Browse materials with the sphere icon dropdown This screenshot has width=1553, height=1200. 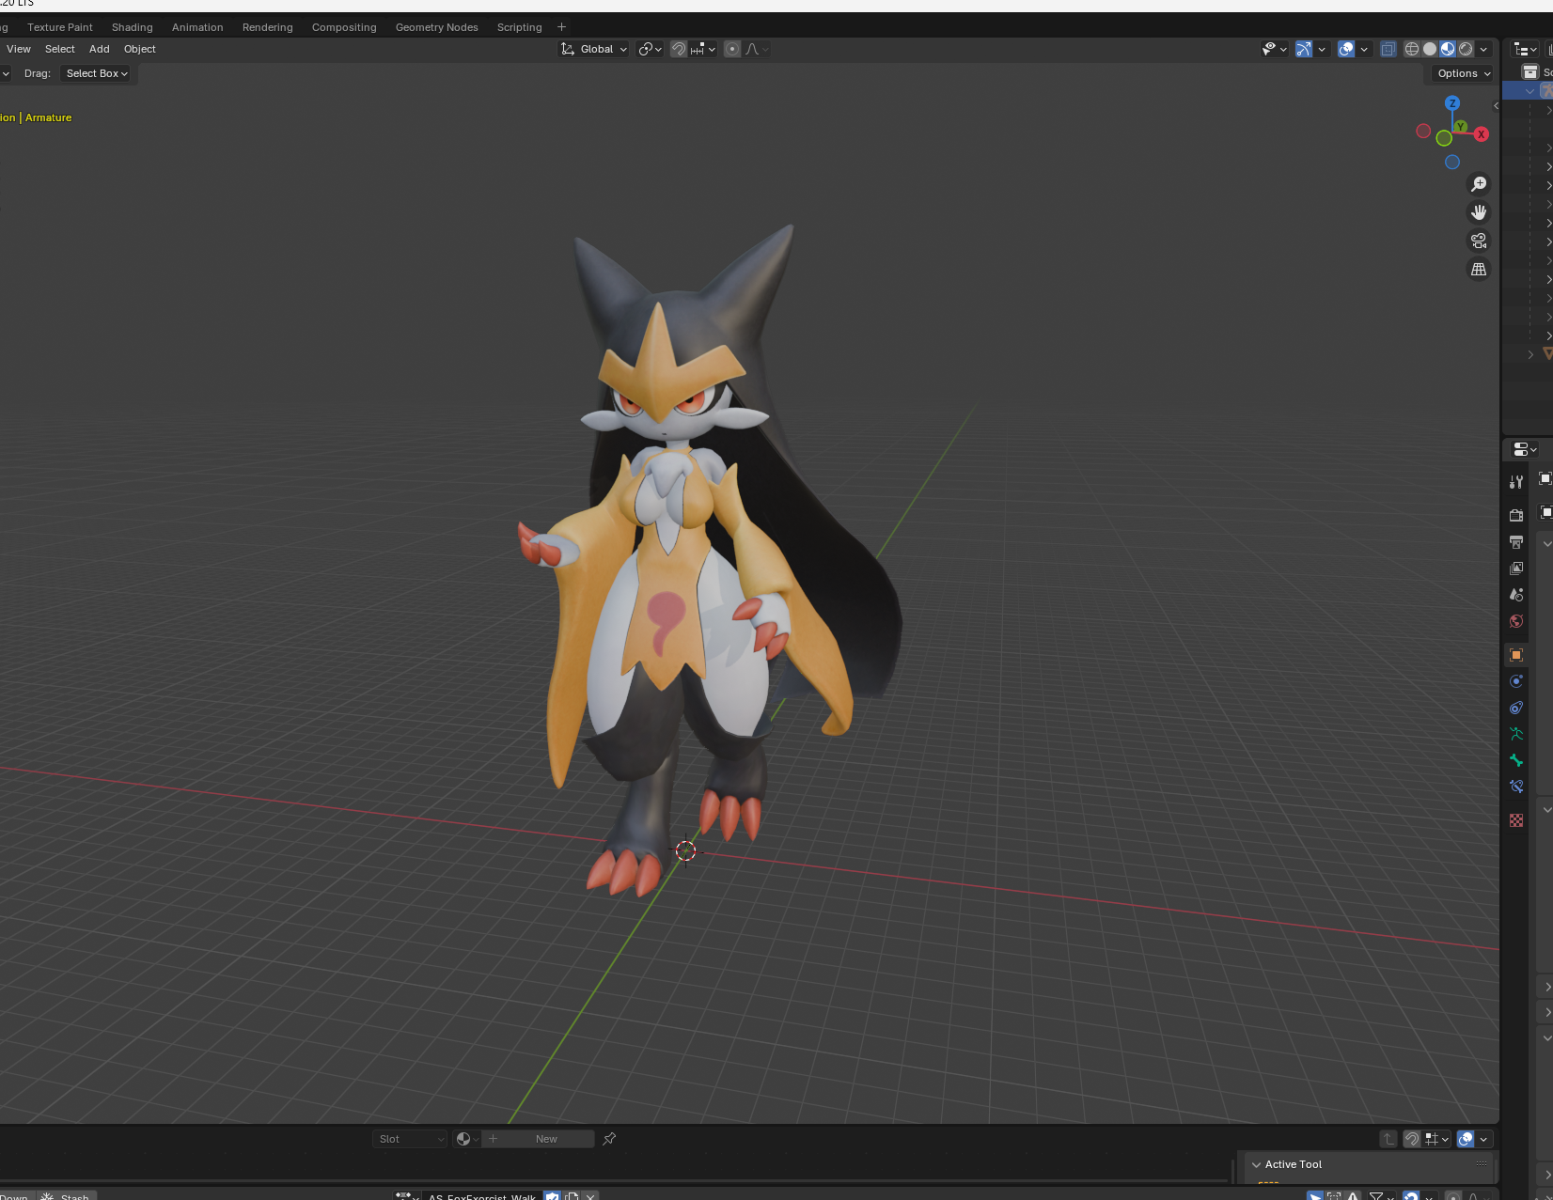coord(467,1139)
